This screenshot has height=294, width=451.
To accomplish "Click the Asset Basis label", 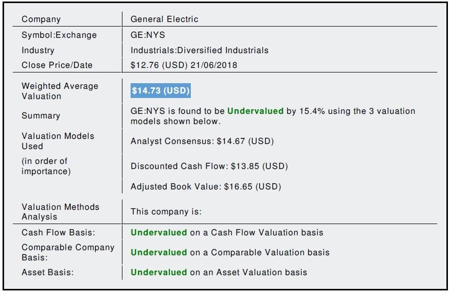I will point(47,273).
